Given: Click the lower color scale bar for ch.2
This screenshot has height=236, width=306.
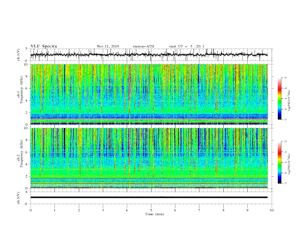Looking at the screenshot, I should click(279, 162).
